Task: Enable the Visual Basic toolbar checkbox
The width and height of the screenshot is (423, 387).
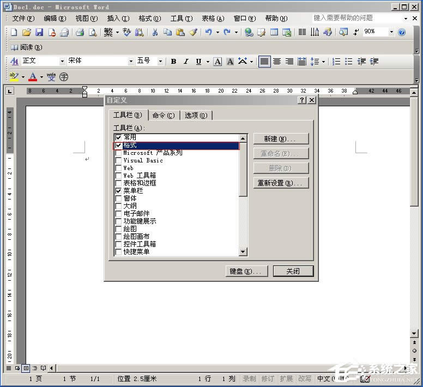Action: (118, 161)
